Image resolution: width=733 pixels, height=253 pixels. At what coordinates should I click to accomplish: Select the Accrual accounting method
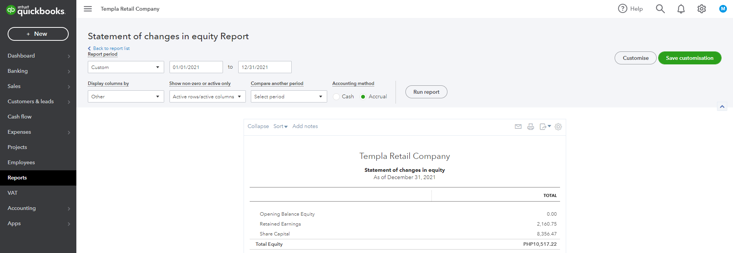pyautogui.click(x=363, y=97)
